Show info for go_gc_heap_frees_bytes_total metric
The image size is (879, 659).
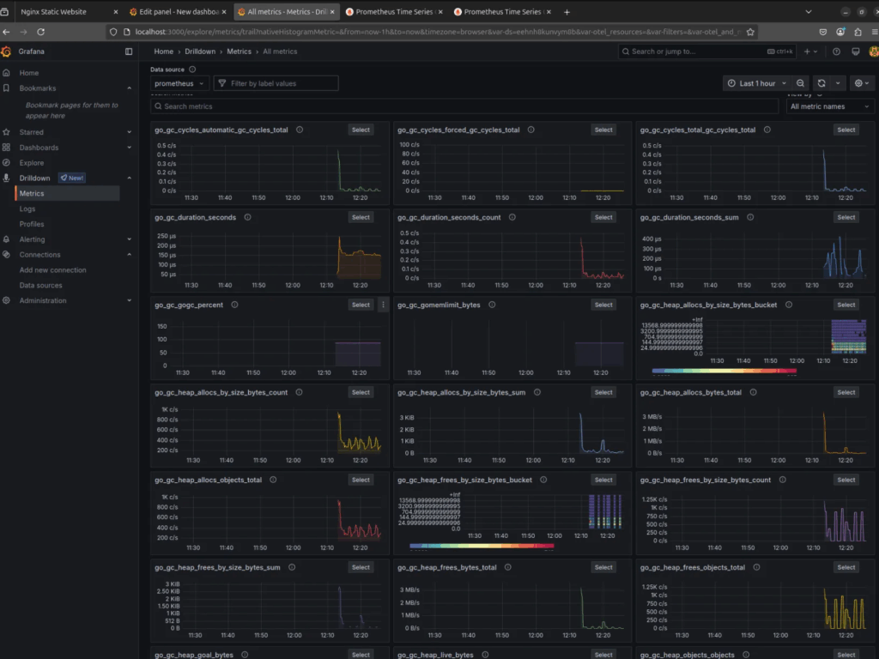pos(508,567)
